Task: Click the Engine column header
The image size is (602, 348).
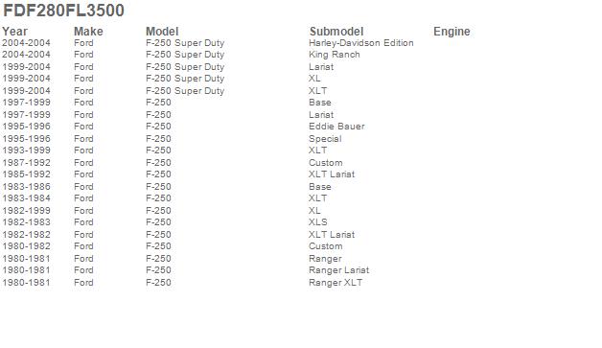Action: (x=451, y=32)
